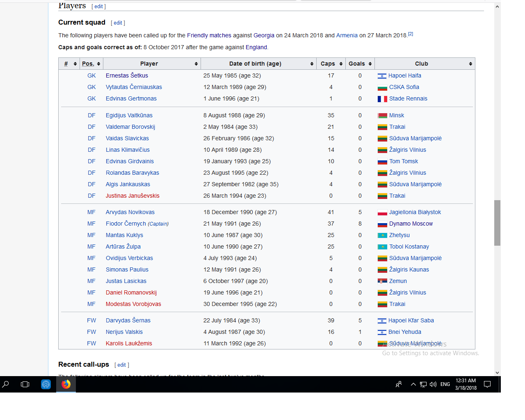Open the England link
525x420 pixels.
click(x=256, y=48)
